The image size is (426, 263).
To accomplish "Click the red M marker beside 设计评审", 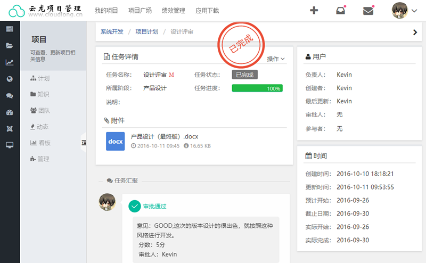I will coord(171,75).
